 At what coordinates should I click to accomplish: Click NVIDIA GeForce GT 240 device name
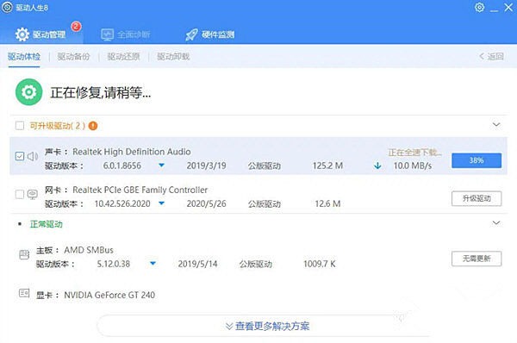point(109,295)
